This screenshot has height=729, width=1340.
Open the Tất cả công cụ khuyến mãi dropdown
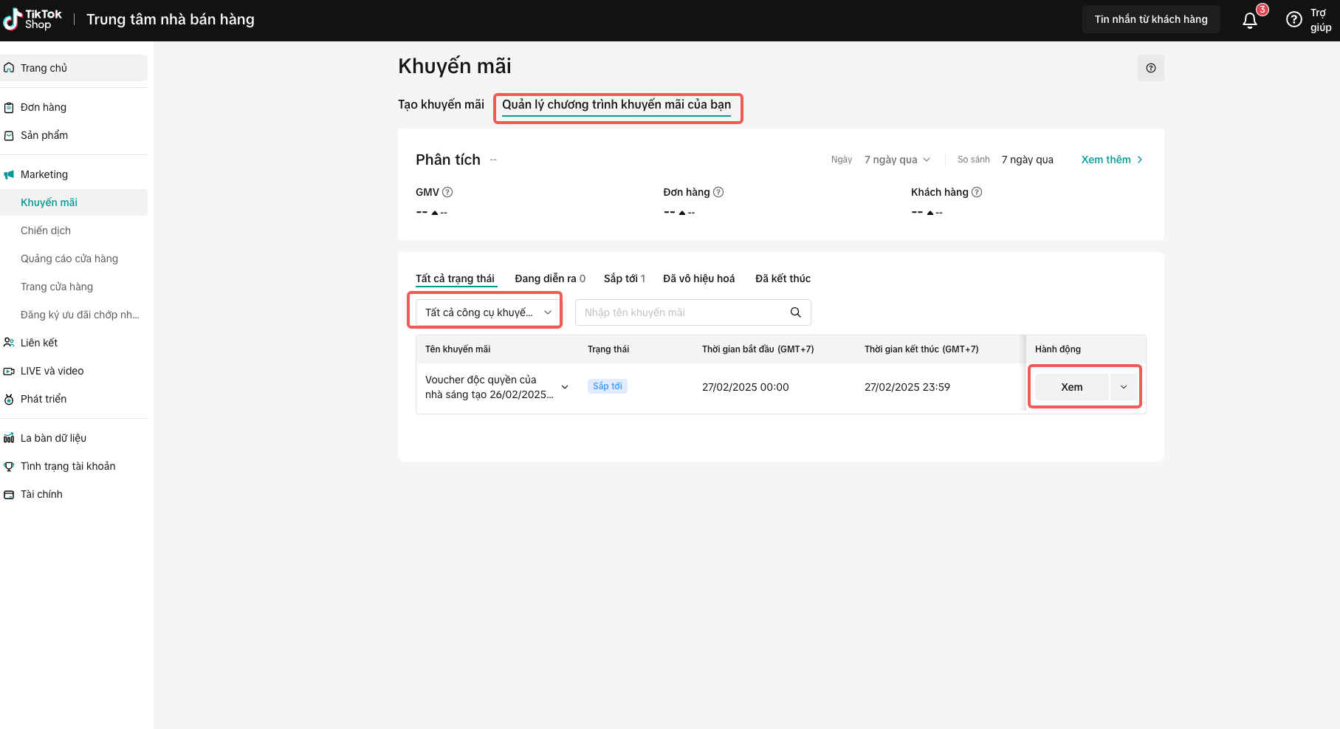click(485, 312)
